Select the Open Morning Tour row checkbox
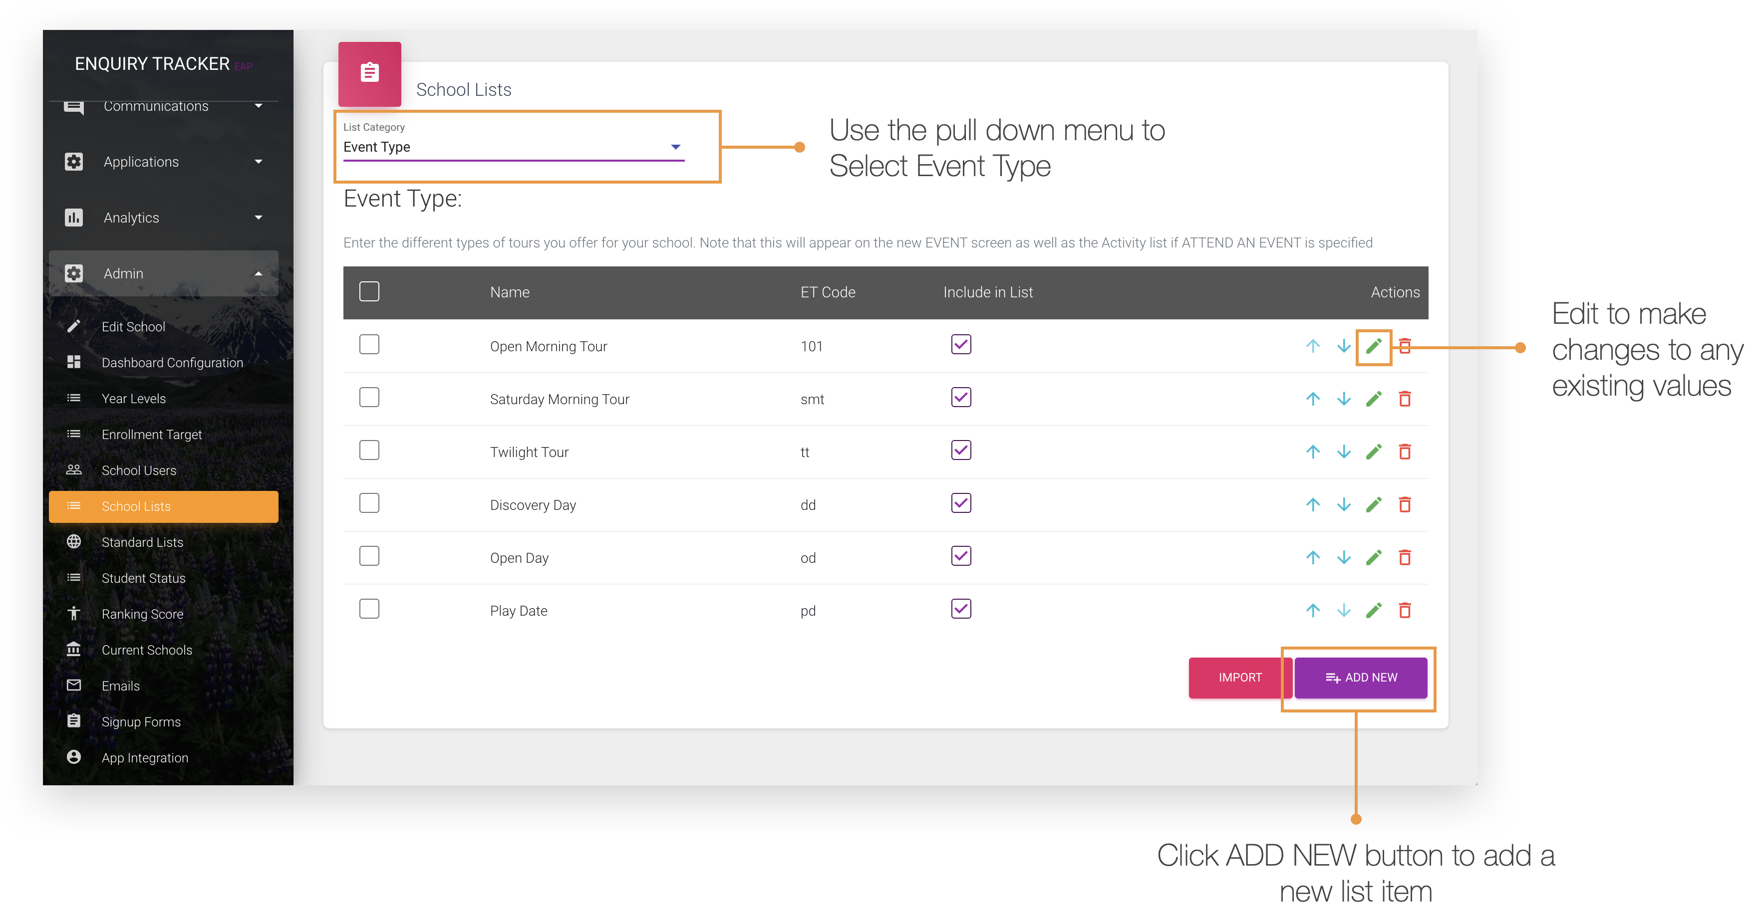1760x913 pixels. pos(369,345)
